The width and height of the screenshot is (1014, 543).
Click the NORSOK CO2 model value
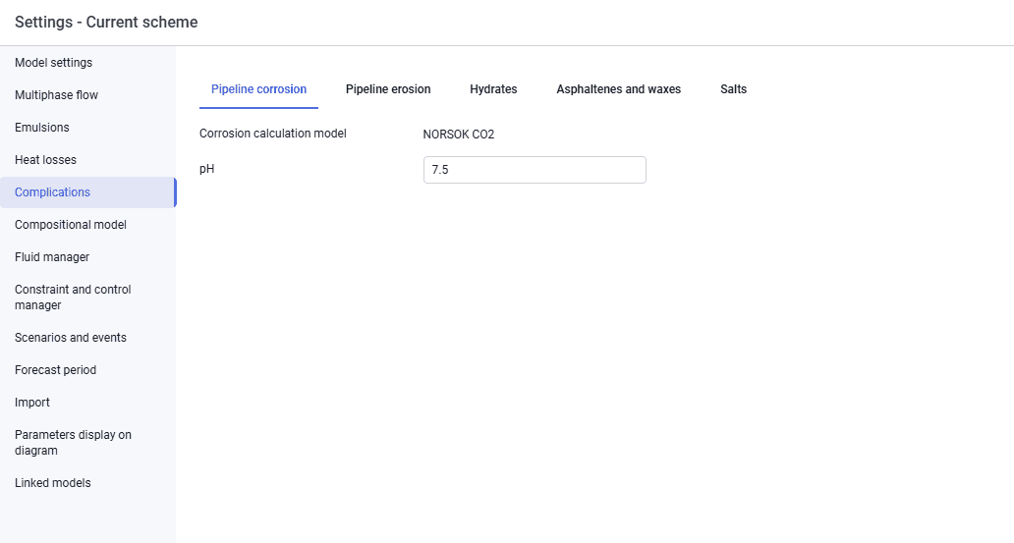(x=459, y=135)
